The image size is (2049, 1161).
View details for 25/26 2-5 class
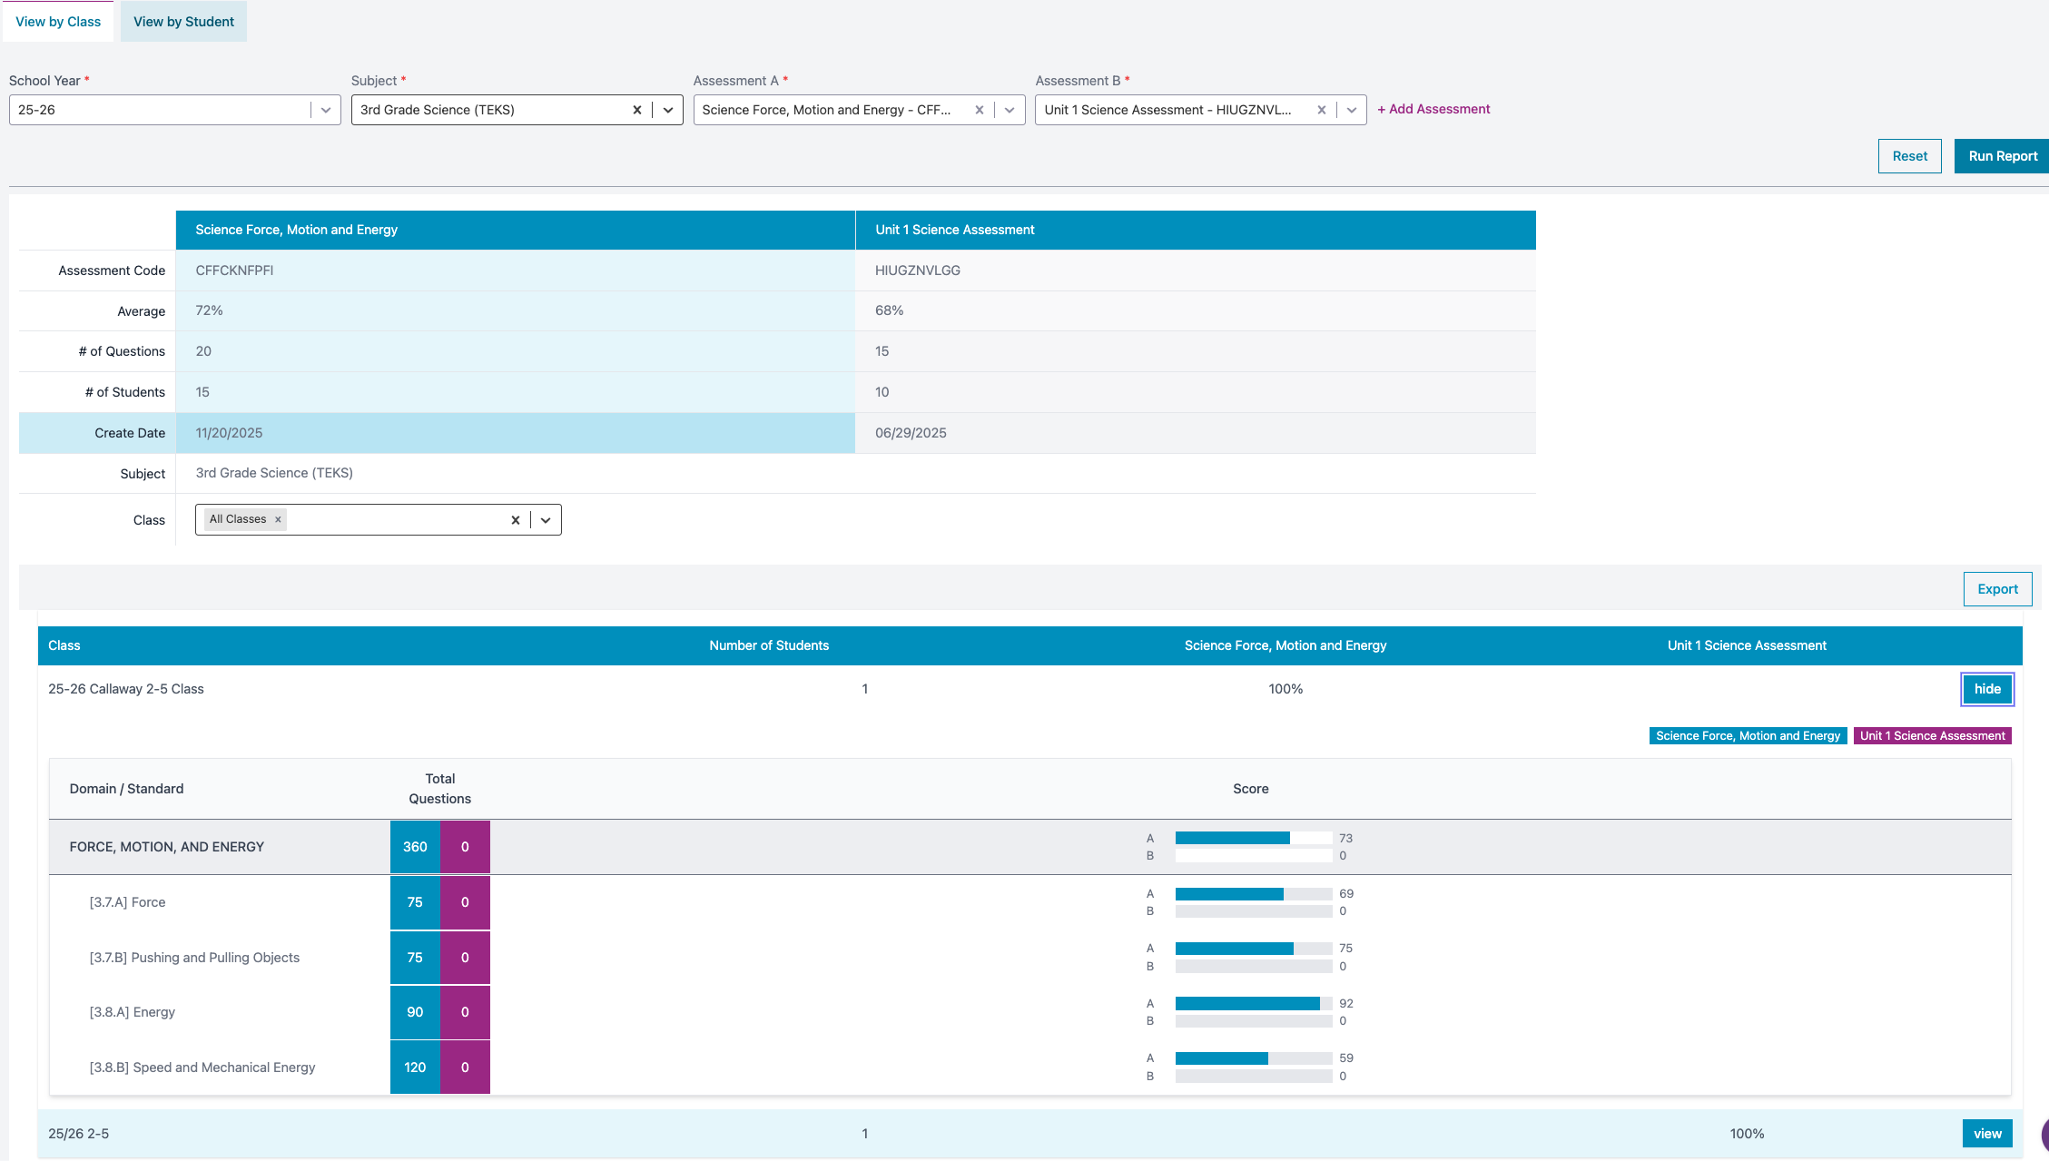[1986, 1134]
